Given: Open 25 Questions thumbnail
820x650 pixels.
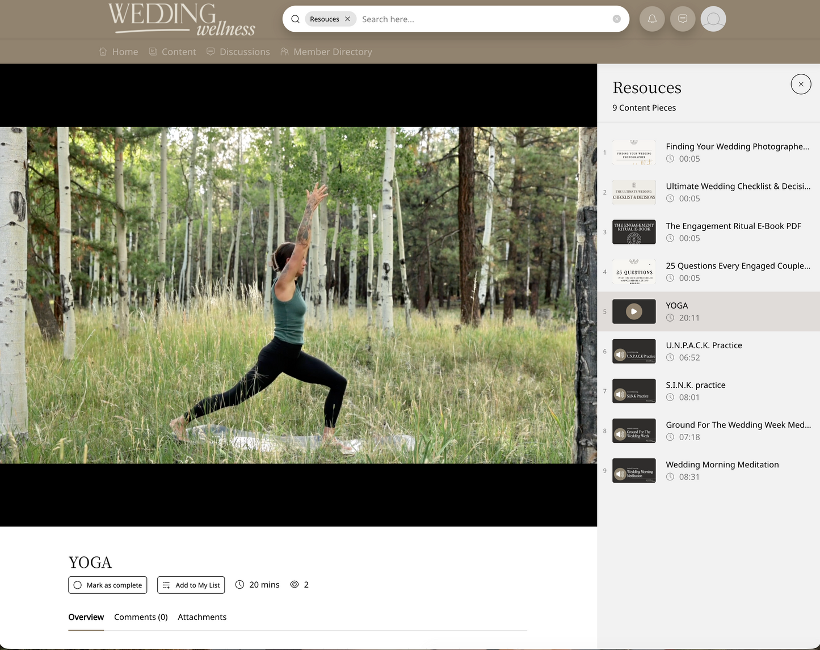Looking at the screenshot, I should (x=634, y=272).
